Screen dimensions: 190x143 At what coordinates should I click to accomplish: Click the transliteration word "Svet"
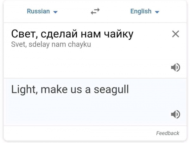[x=18, y=44]
